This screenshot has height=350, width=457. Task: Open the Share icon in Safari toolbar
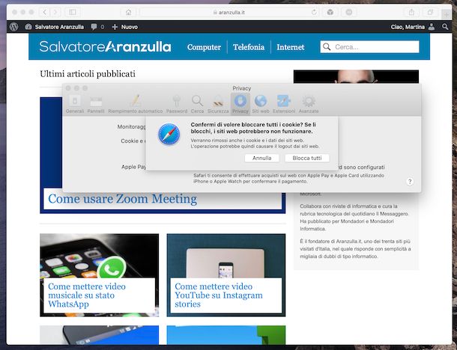(411, 12)
